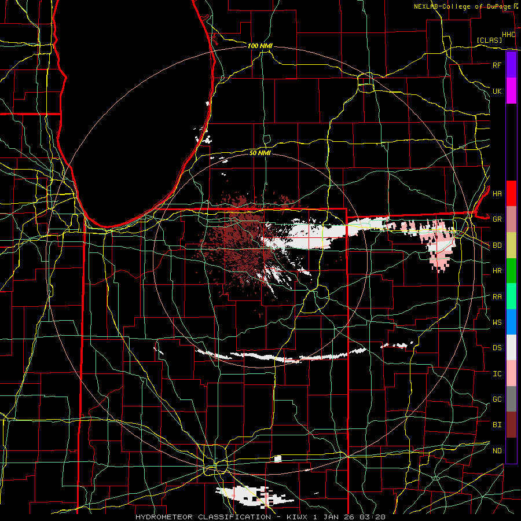Click the RF legend label
The height and width of the screenshot is (521, 521).
(497, 65)
